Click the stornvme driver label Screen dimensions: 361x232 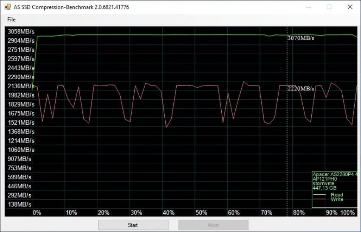(324, 184)
